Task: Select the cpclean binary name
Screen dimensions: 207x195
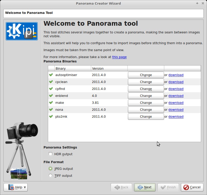Action: click(x=61, y=82)
